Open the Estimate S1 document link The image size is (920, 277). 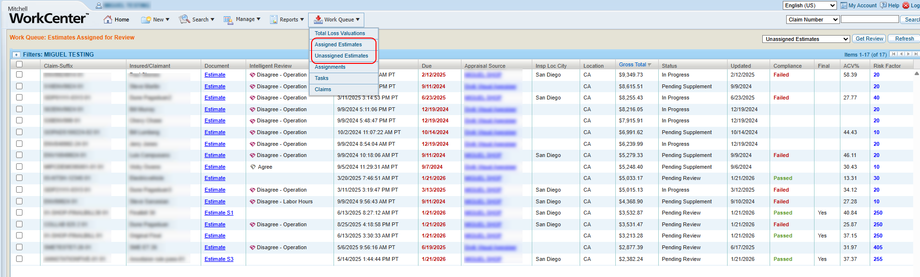click(219, 213)
